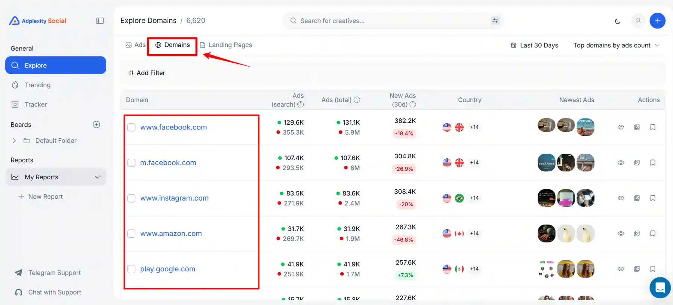Show info for New Ads (30d) column
The width and height of the screenshot is (673, 305).
413,104
